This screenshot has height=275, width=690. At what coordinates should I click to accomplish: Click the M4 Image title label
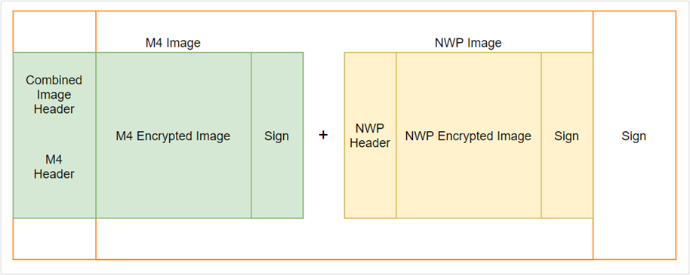(173, 43)
